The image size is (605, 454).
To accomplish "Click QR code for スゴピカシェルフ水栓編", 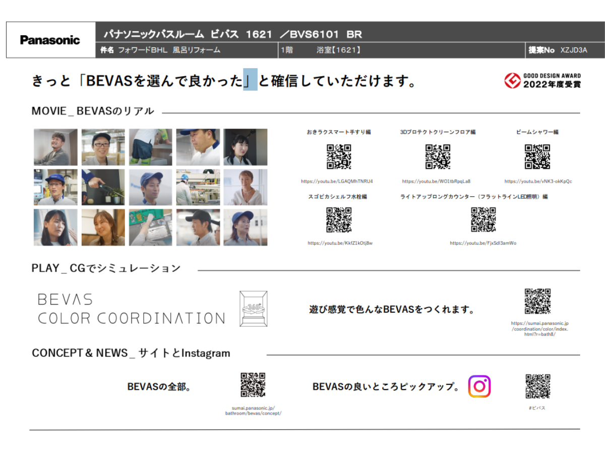I will [339, 220].
